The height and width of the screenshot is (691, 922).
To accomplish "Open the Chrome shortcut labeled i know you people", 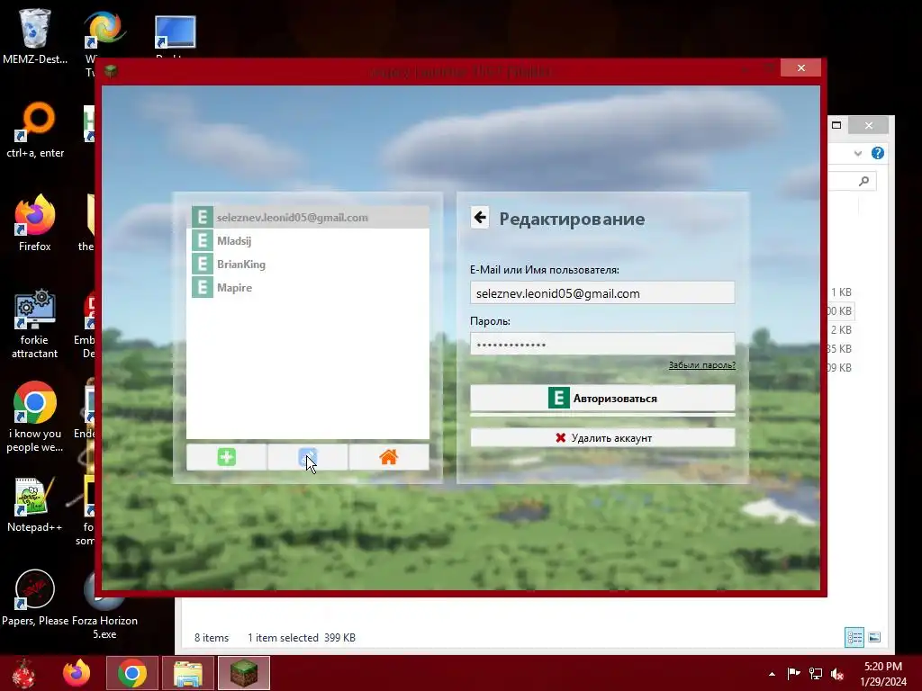I will pyautogui.click(x=35, y=417).
